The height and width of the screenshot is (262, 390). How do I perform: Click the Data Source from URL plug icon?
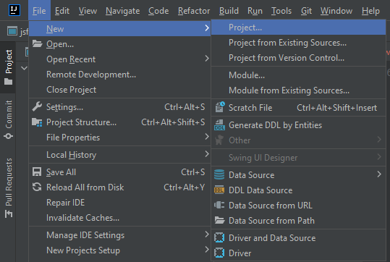coord(219,205)
